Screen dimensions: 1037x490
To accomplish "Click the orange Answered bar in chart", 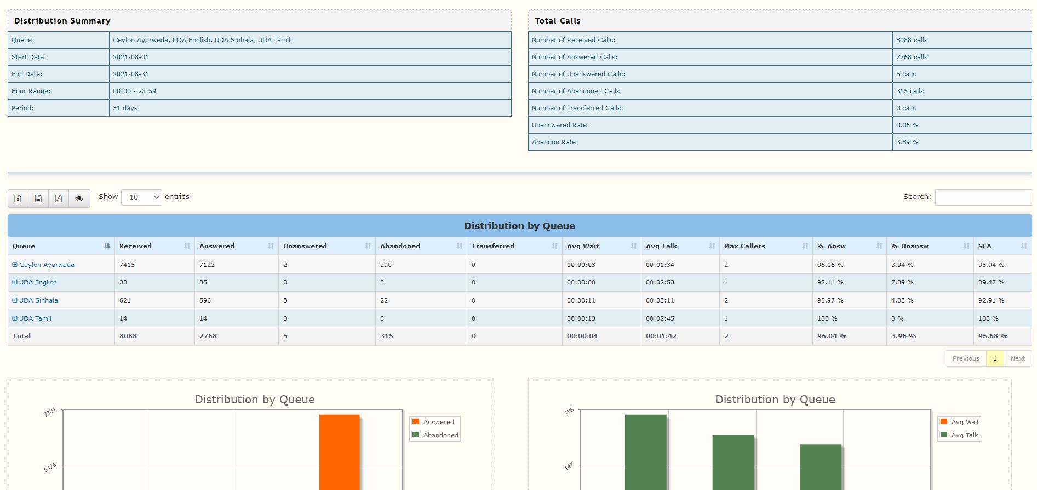I will 340,452.
